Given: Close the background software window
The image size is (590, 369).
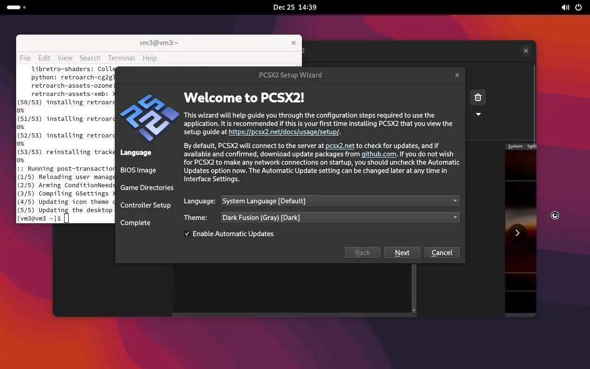Looking at the screenshot, I should [525, 51].
